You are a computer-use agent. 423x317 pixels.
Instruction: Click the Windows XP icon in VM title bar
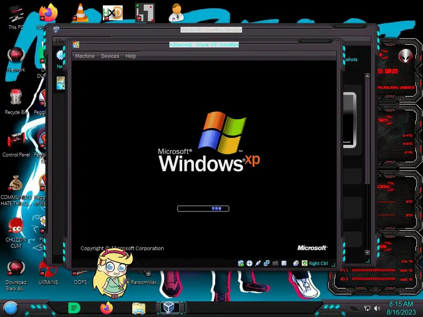[76, 45]
